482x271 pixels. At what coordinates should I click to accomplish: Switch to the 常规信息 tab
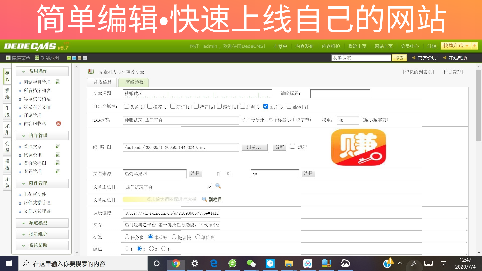click(102, 82)
